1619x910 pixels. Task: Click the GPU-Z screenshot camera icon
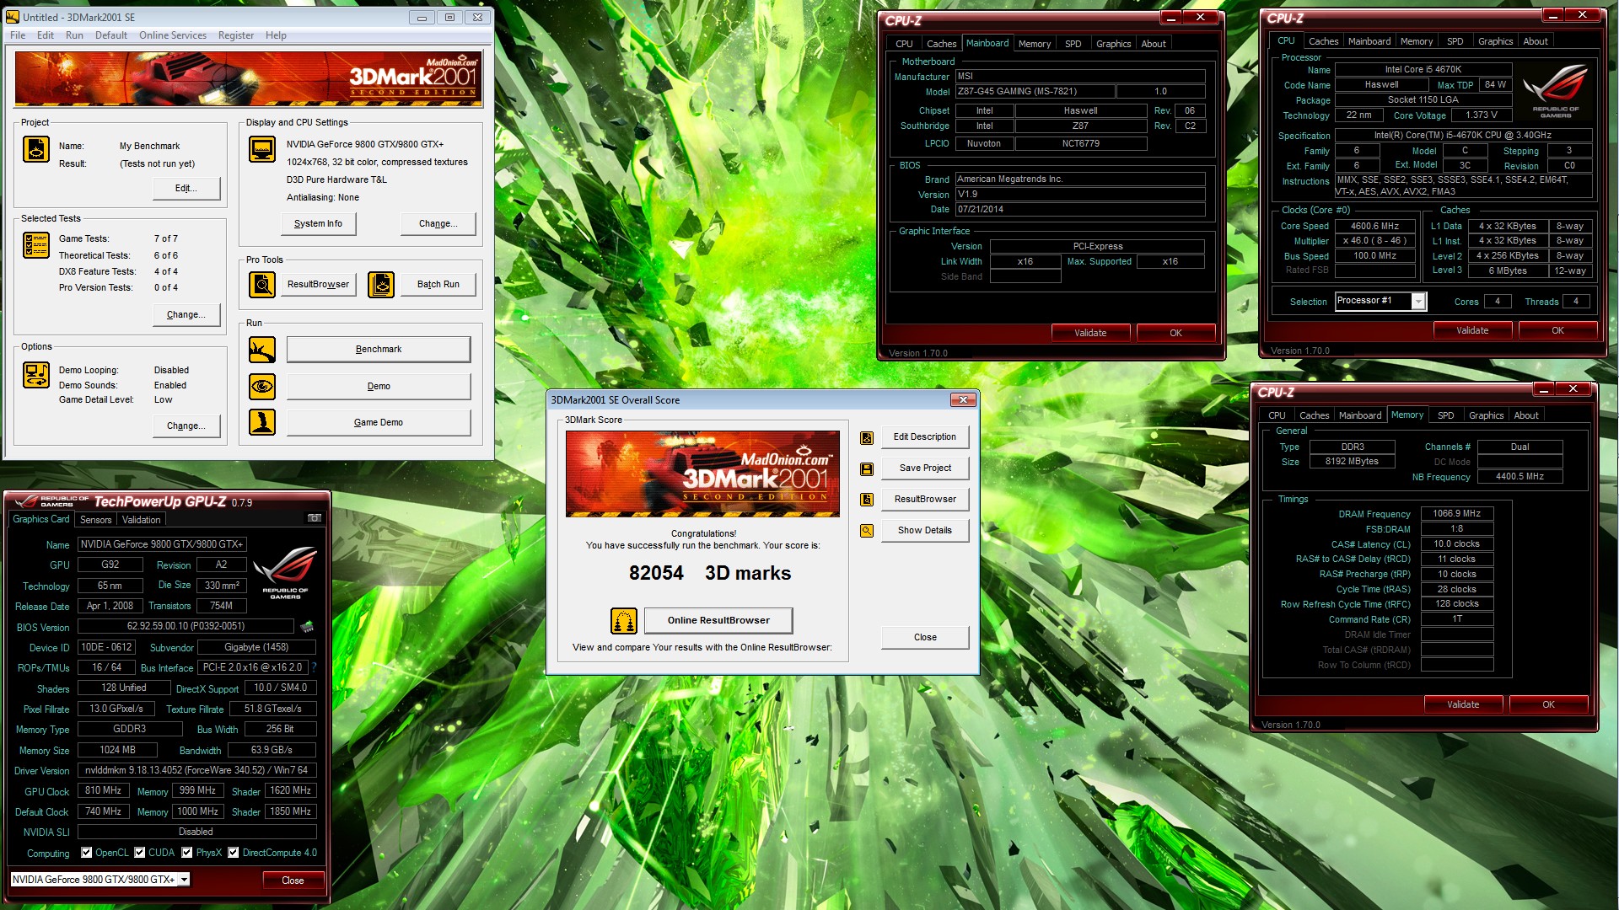315,518
